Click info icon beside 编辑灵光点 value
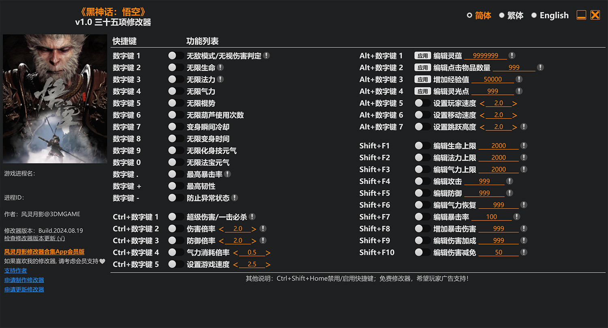Image resolution: width=608 pixels, height=328 pixels. [x=519, y=91]
